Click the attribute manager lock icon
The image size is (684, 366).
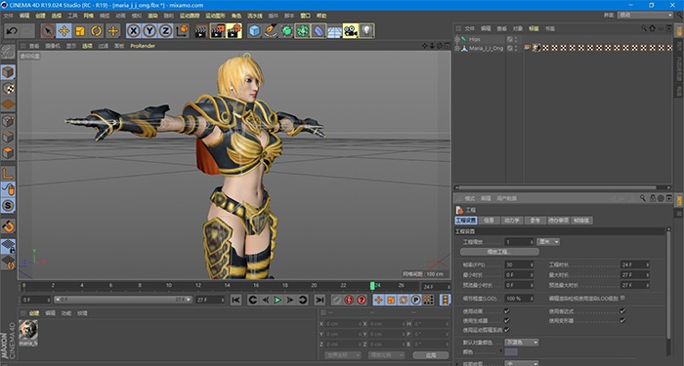[653, 198]
